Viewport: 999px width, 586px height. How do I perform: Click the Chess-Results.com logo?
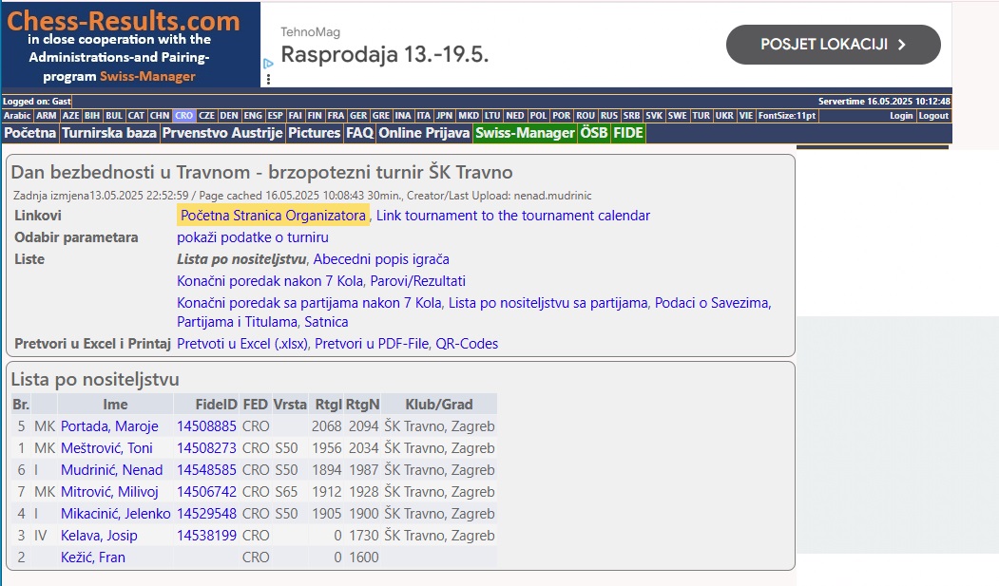click(x=130, y=45)
